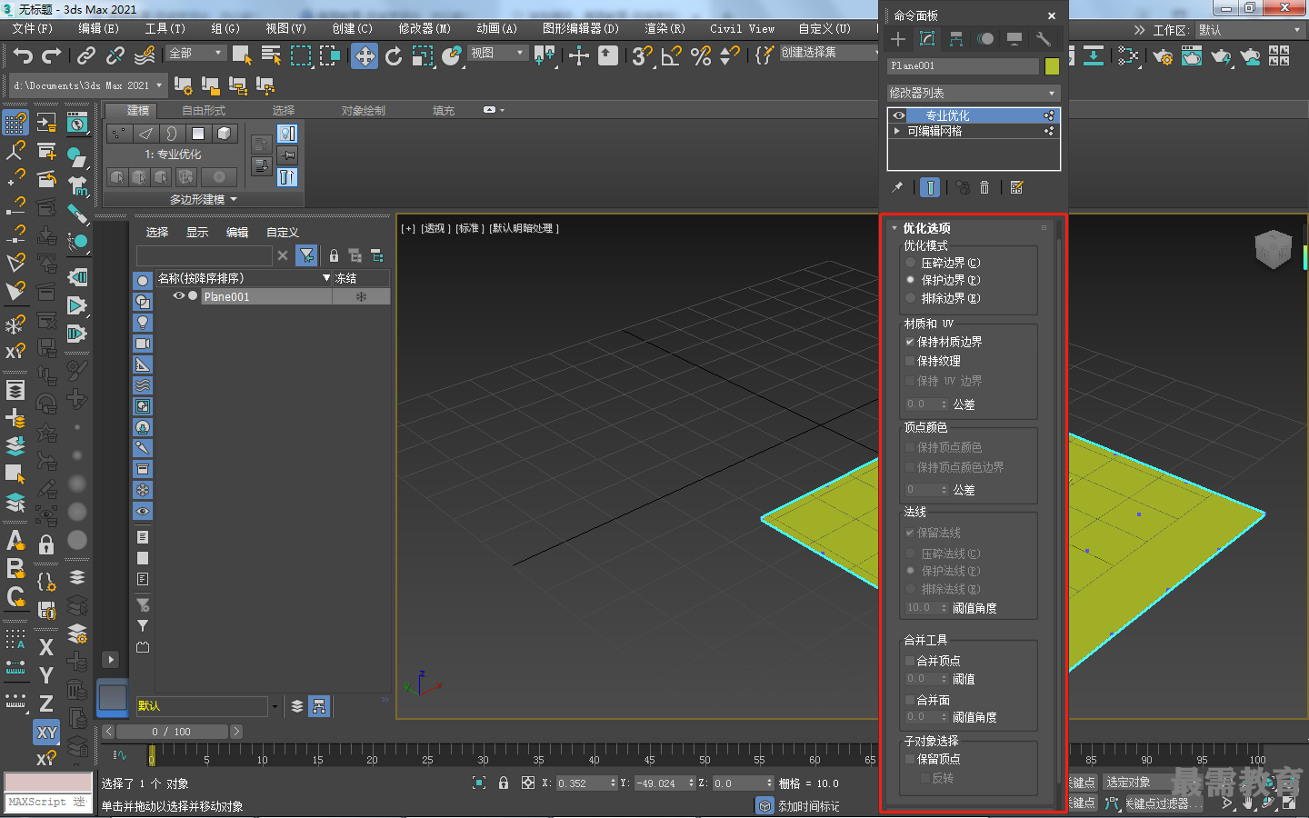Click Select by Name icon

click(271, 55)
